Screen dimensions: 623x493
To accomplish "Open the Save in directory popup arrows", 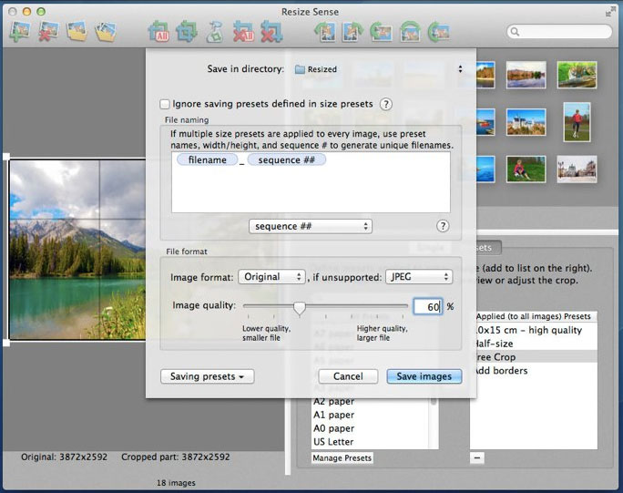I will click(460, 69).
